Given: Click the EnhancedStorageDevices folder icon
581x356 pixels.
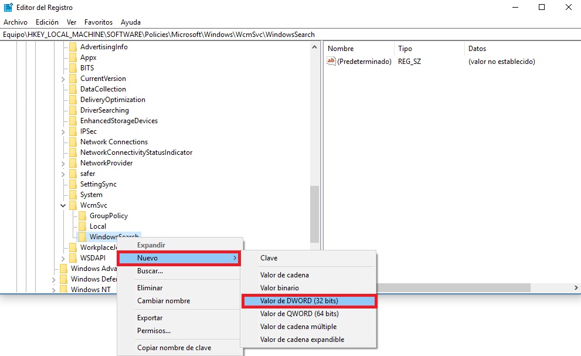Looking at the screenshot, I should pyautogui.click(x=73, y=121).
